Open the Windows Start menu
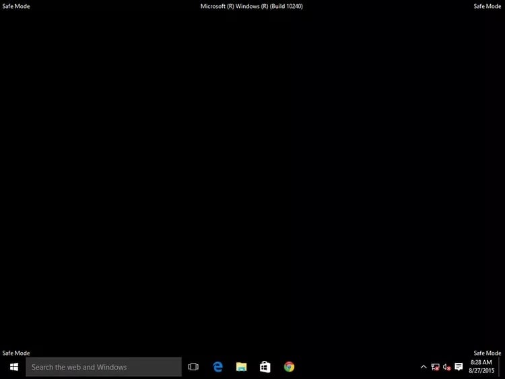 coord(14,367)
